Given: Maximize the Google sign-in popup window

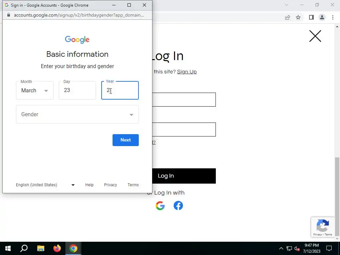Looking at the screenshot, I should point(129,5).
